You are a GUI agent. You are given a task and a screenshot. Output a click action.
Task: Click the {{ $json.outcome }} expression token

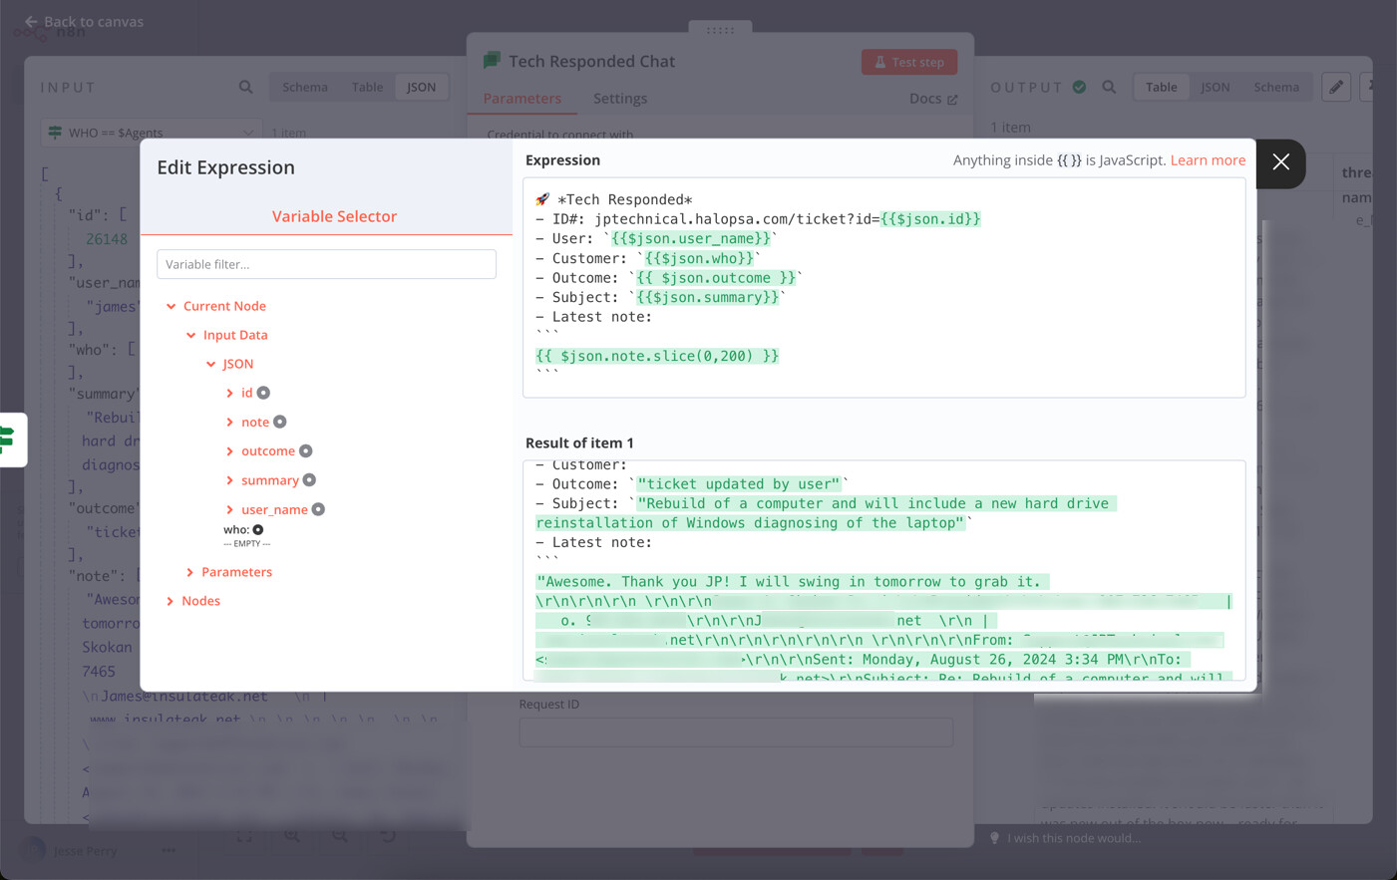point(716,278)
